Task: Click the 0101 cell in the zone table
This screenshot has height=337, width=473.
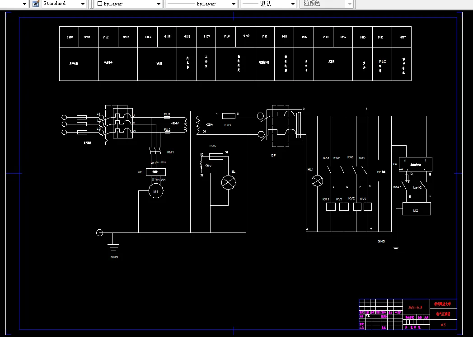Action: click(x=89, y=37)
